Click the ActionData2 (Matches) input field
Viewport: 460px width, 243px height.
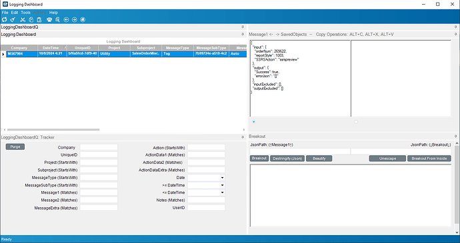click(207, 162)
